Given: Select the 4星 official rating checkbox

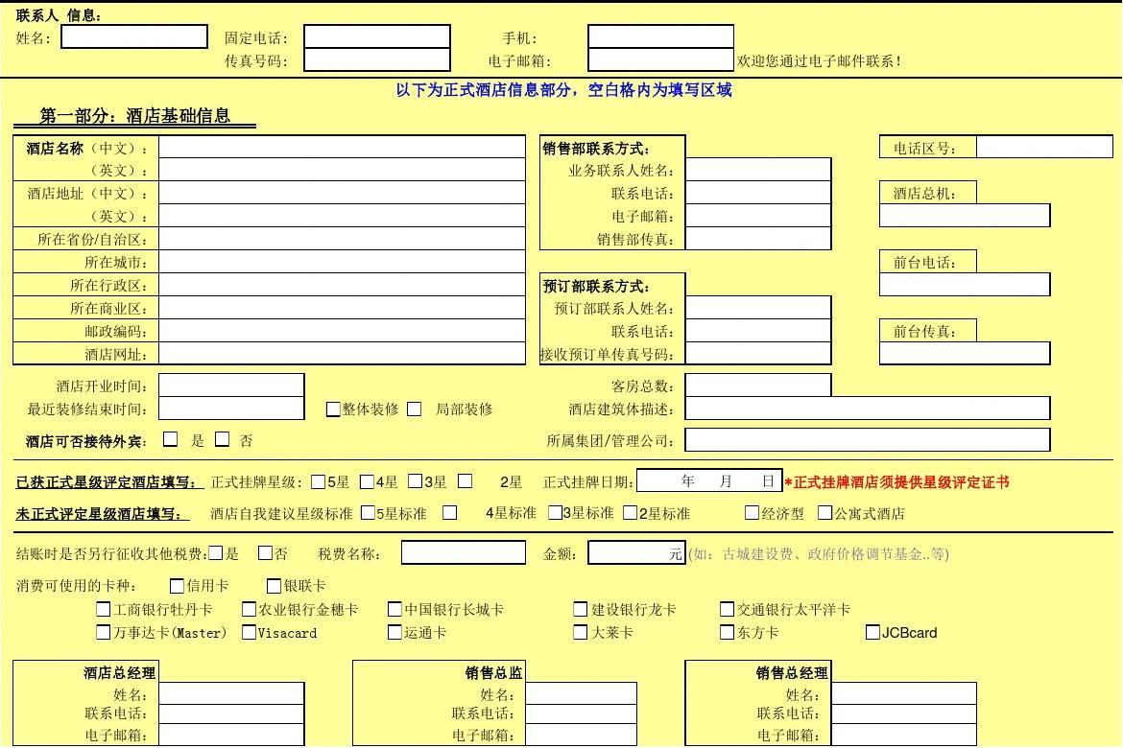Looking at the screenshot, I should click(x=367, y=481).
